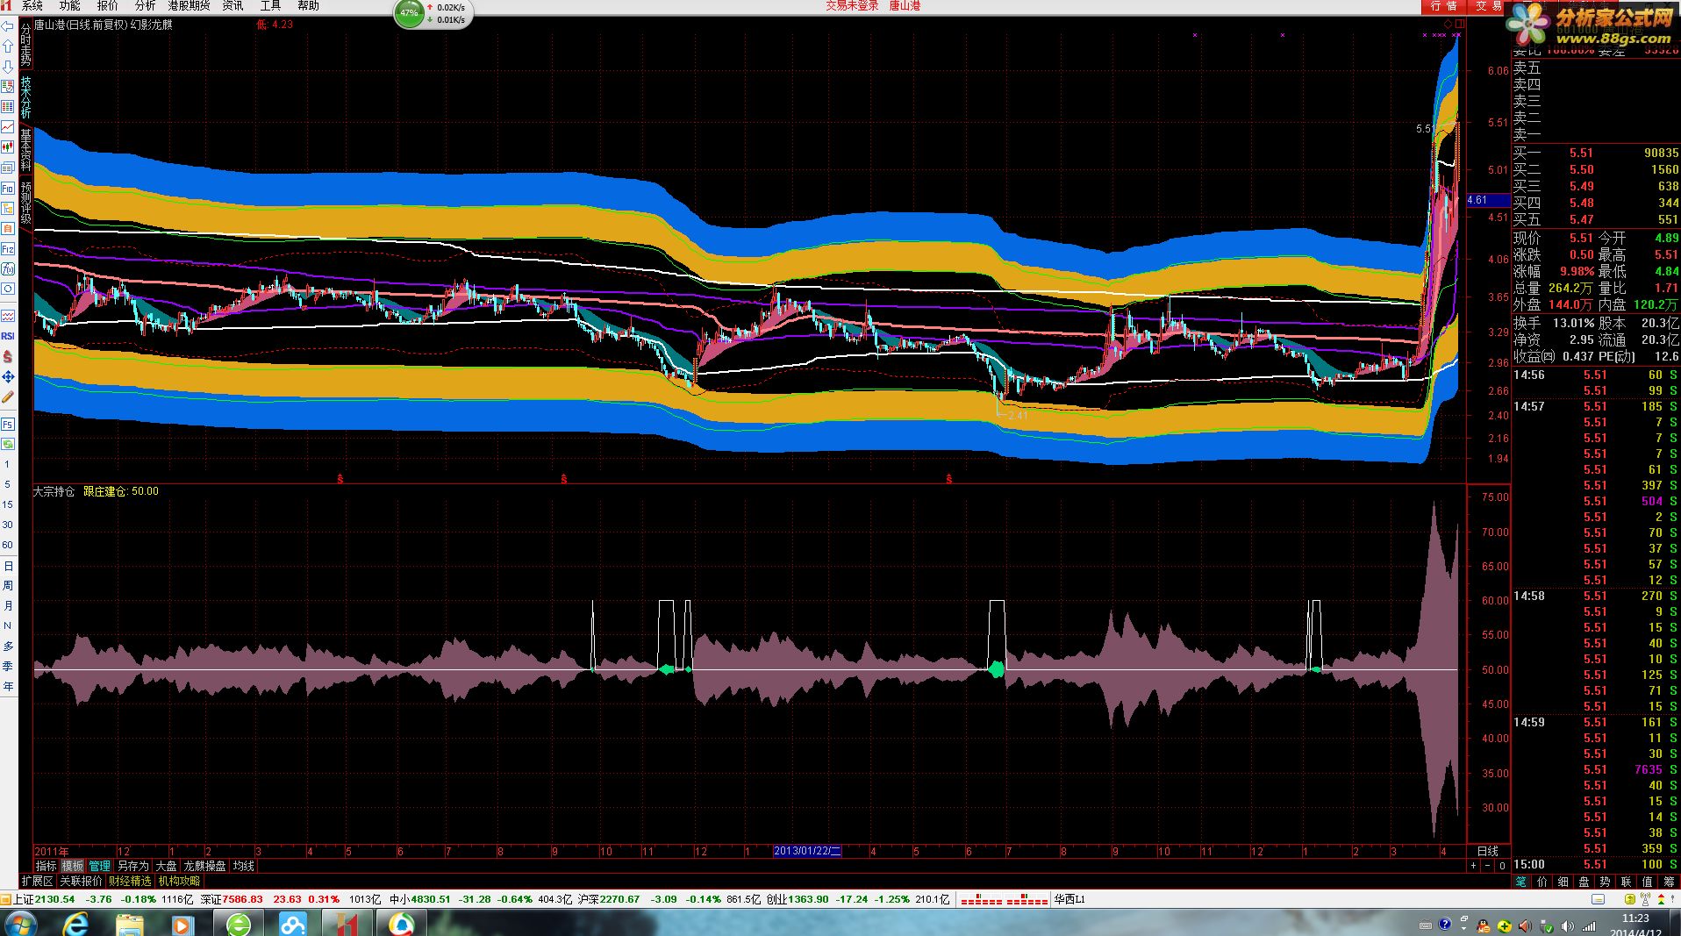Click the down arrow icon in left sidebar

coord(8,67)
